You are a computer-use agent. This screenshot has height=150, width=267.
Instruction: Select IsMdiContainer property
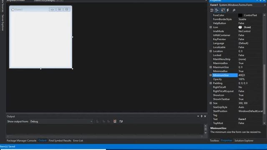[222, 35]
